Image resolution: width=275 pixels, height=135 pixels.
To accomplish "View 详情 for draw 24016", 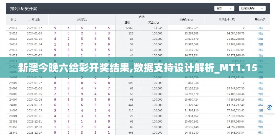I will coord(260,33).
